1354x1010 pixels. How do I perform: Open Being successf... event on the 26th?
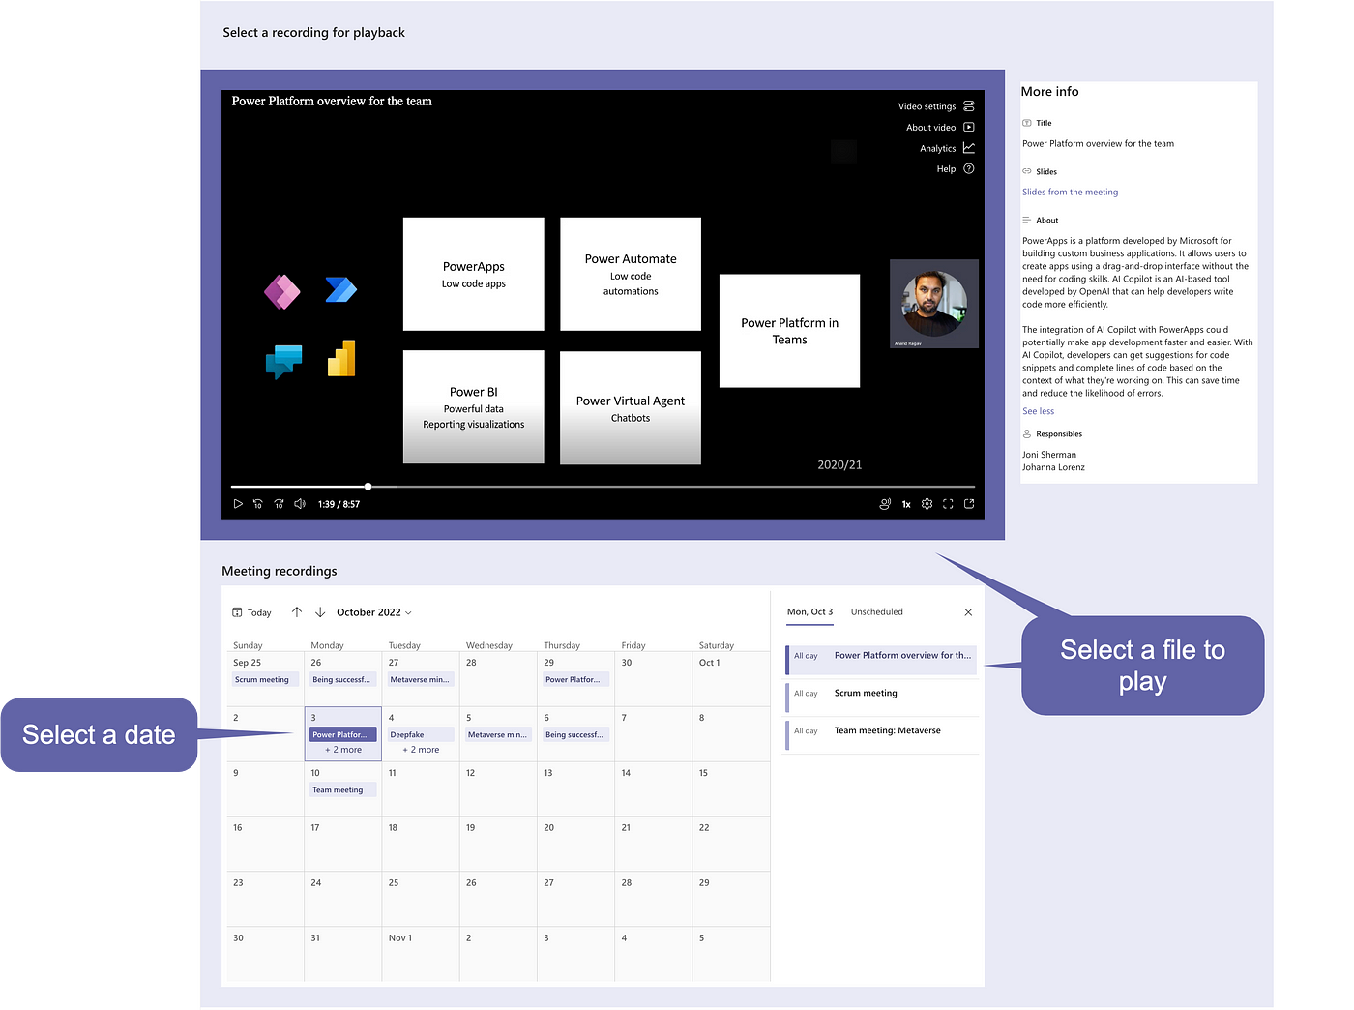[x=342, y=680]
